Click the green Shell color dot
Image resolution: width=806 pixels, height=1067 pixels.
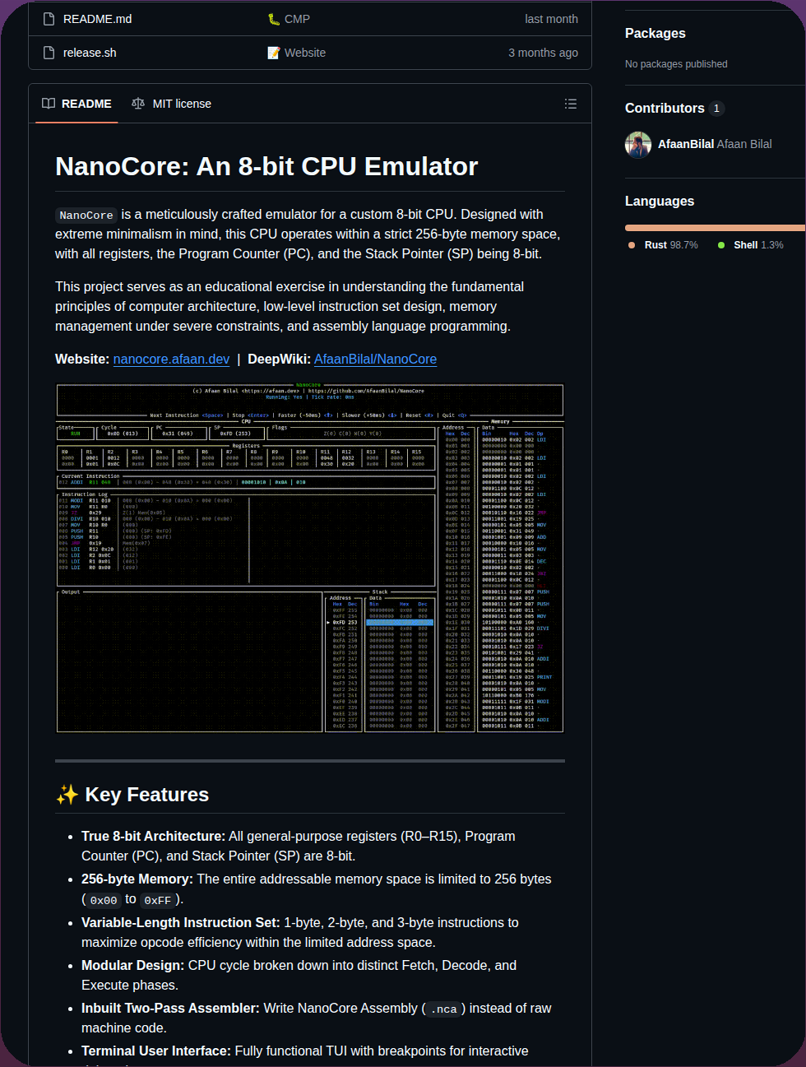tap(721, 245)
